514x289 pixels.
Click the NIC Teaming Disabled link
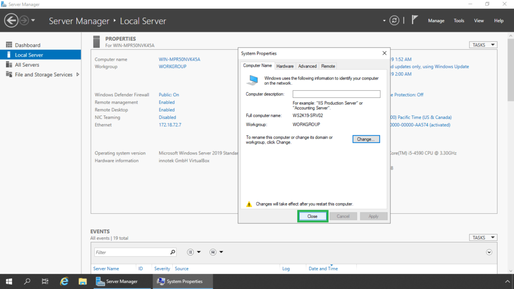point(167,117)
